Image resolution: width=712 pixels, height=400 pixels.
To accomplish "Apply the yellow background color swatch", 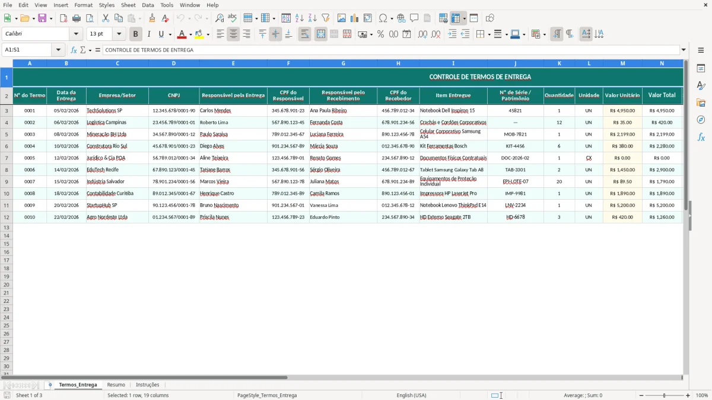I will (x=201, y=34).
